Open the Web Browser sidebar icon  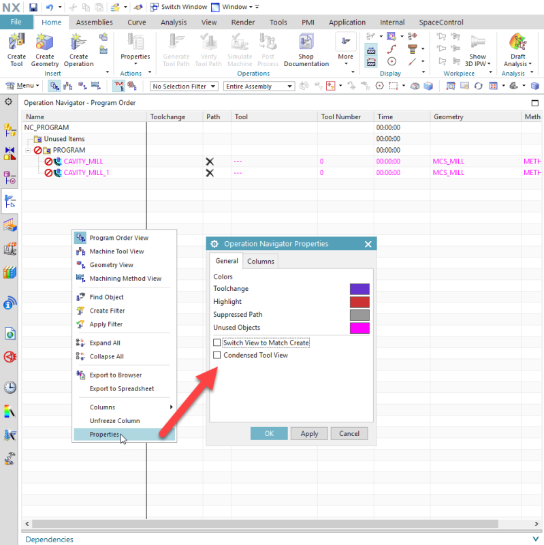10,334
